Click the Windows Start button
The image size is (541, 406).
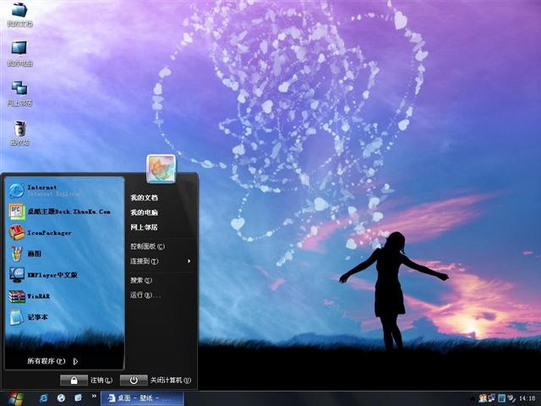tap(14, 398)
